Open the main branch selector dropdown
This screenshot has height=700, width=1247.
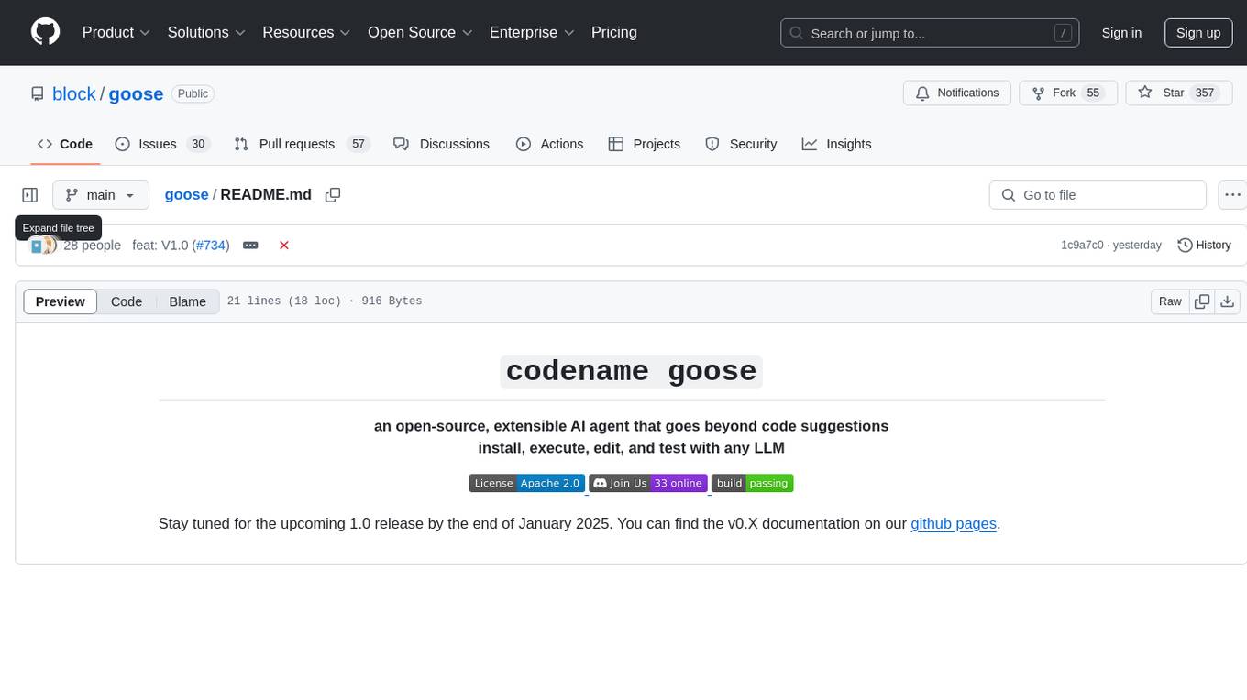[x=101, y=195]
